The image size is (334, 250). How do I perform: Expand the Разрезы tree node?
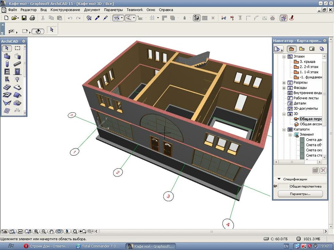284,83
